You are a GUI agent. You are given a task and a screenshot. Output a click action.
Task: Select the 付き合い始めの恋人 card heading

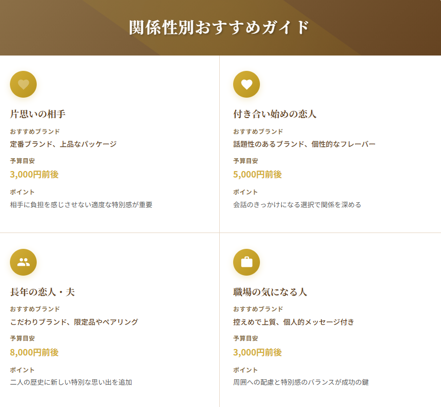click(275, 114)
